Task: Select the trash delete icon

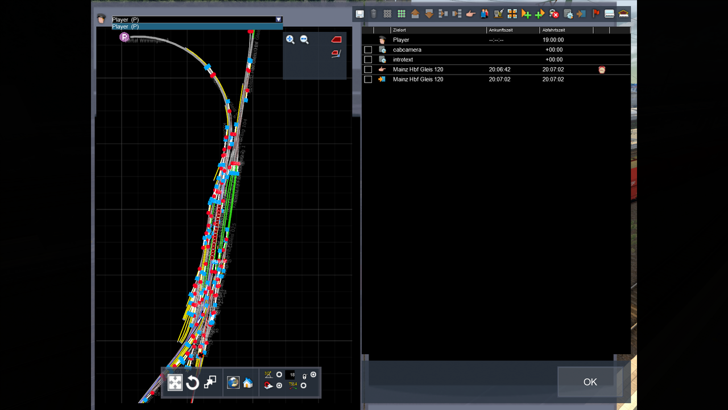Action: pos(373,14)
